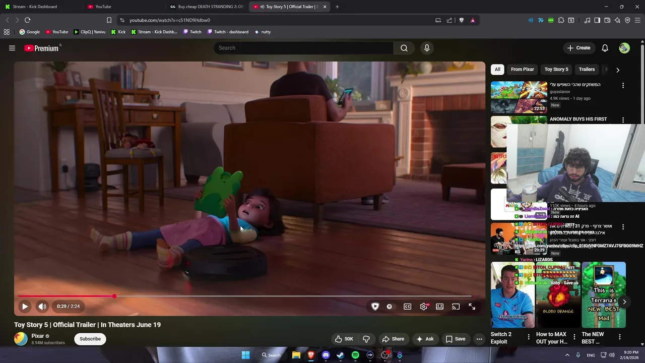Enter full screen mode on the player
The width and height of the screenshot is (645, 363).
point(472,307)
